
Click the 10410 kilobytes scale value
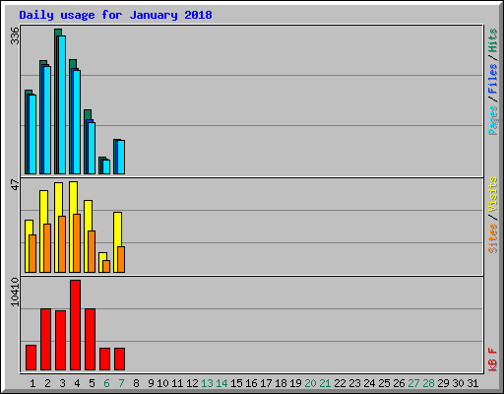15,293
